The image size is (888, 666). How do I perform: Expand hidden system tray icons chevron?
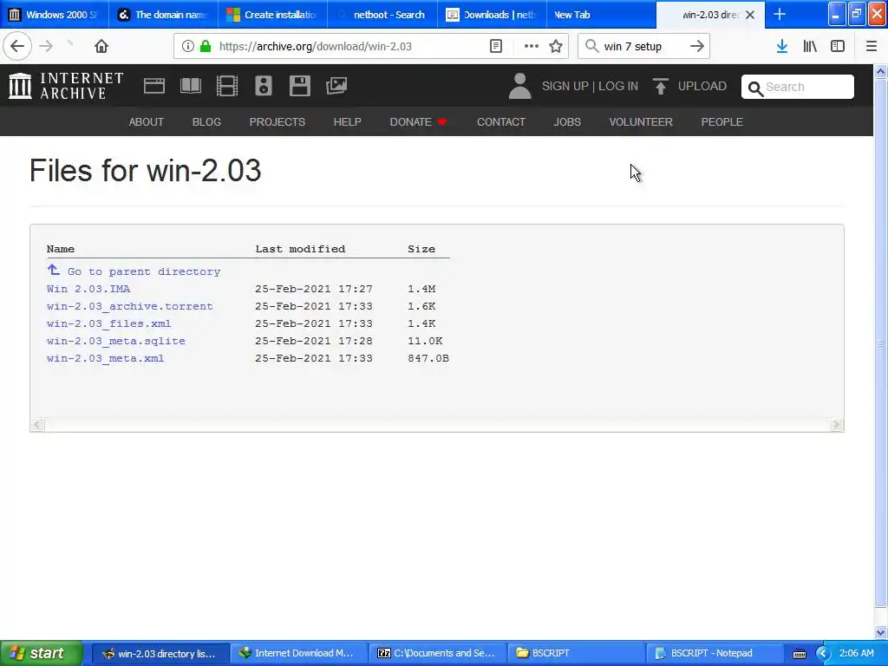[823, 654]
